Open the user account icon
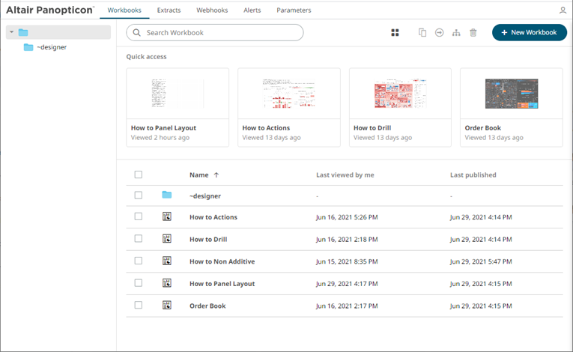The width and height of the screenshot is (573, 352). coord(563,10)
